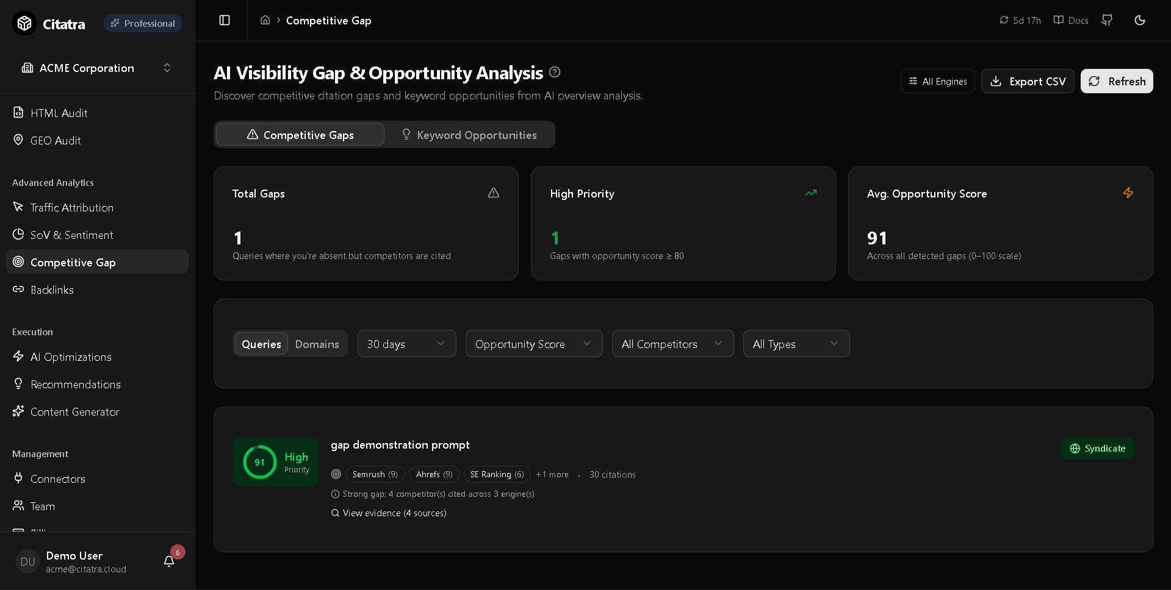The image size is (1171, 590).
Task: Click target icon before Semrush chip
Action: [336, 474]
